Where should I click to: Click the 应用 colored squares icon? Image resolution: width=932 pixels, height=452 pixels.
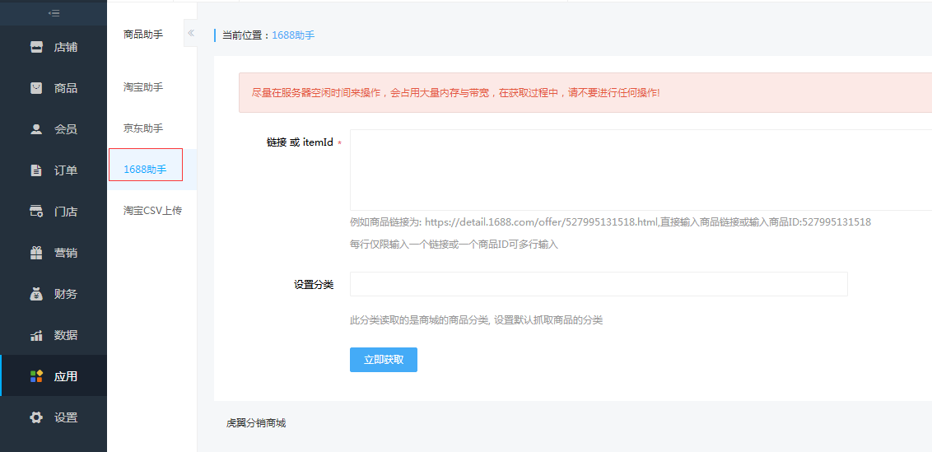36,376
